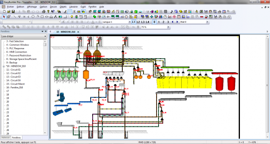
Task: Switch to the Adresse tab
Action: (5, 137)
